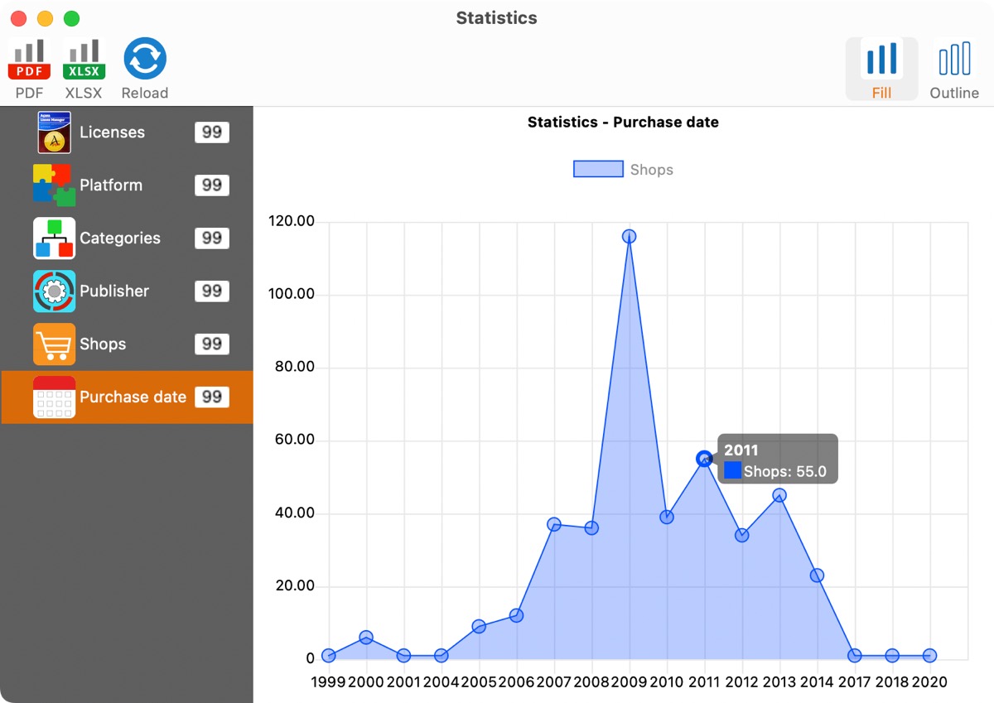Click the Purchase date calendar icon
The image size is (994, 703).
coord(54,397)
